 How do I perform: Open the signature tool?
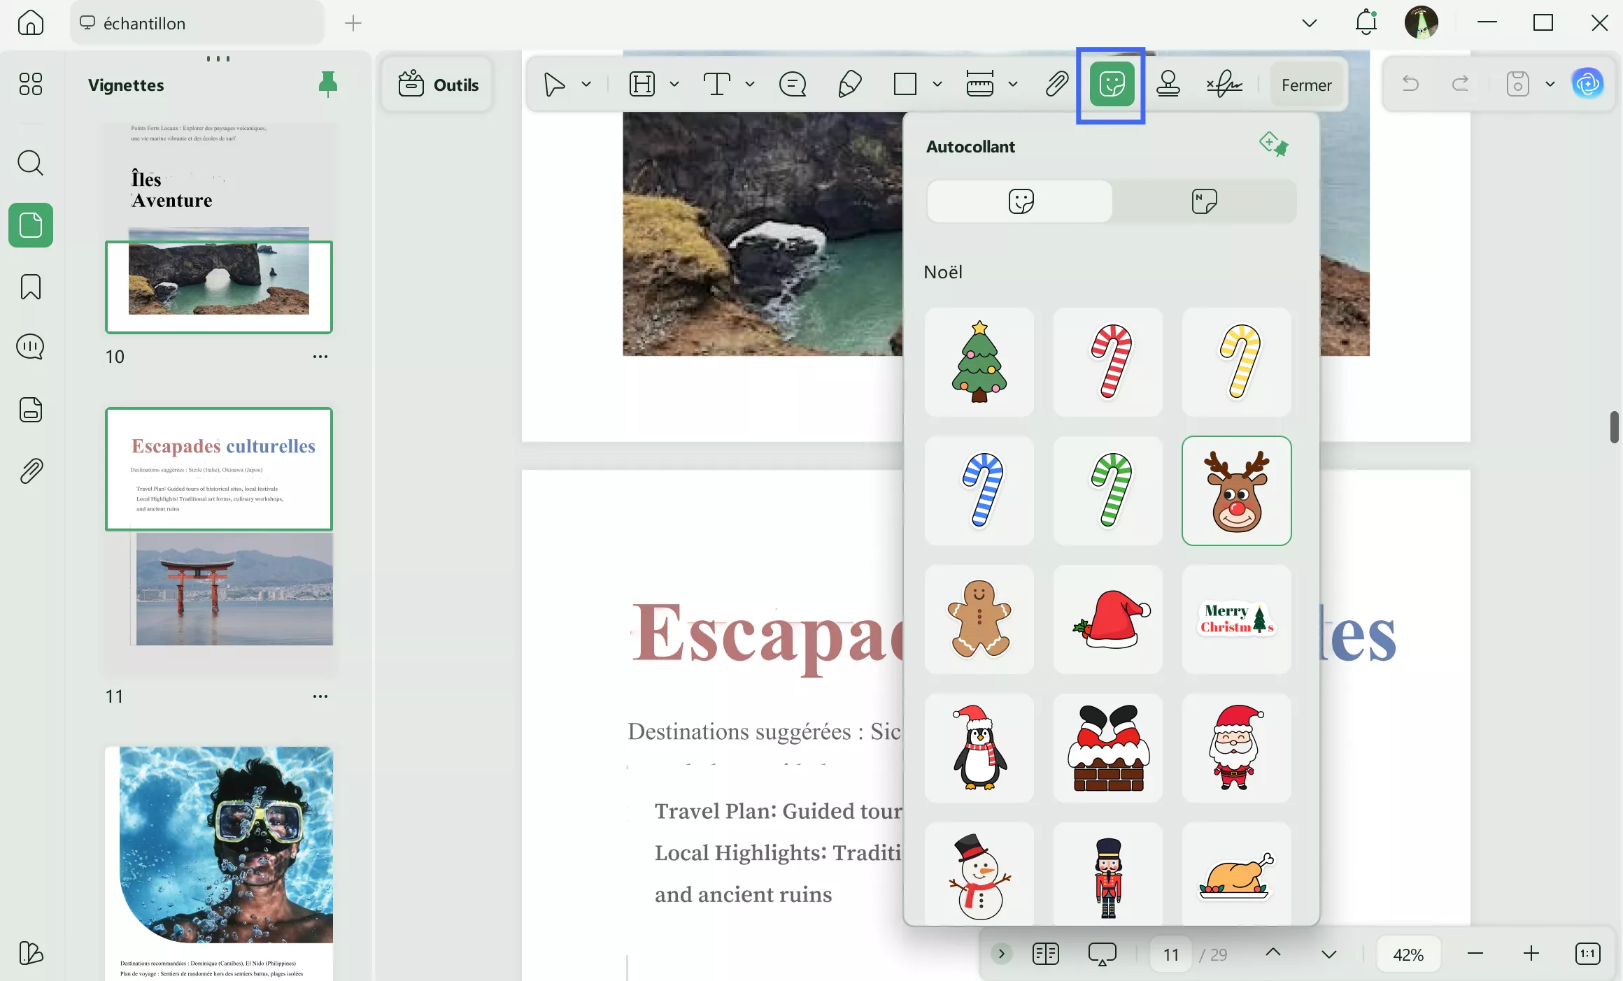[1224, 85]
